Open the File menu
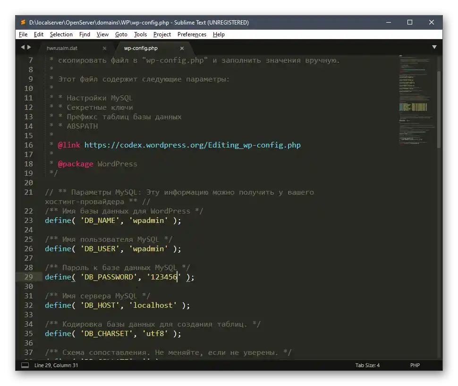Viewport: 458px width, 386px height. [x=23, y=34]
